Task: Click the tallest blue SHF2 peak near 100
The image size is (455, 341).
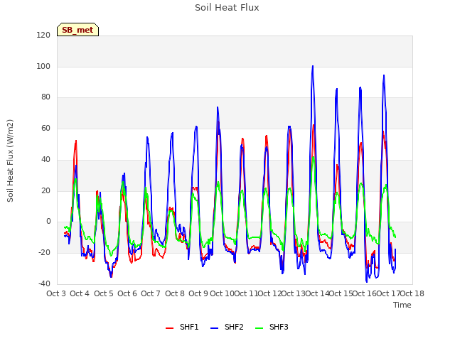Action: click(313, 67)
